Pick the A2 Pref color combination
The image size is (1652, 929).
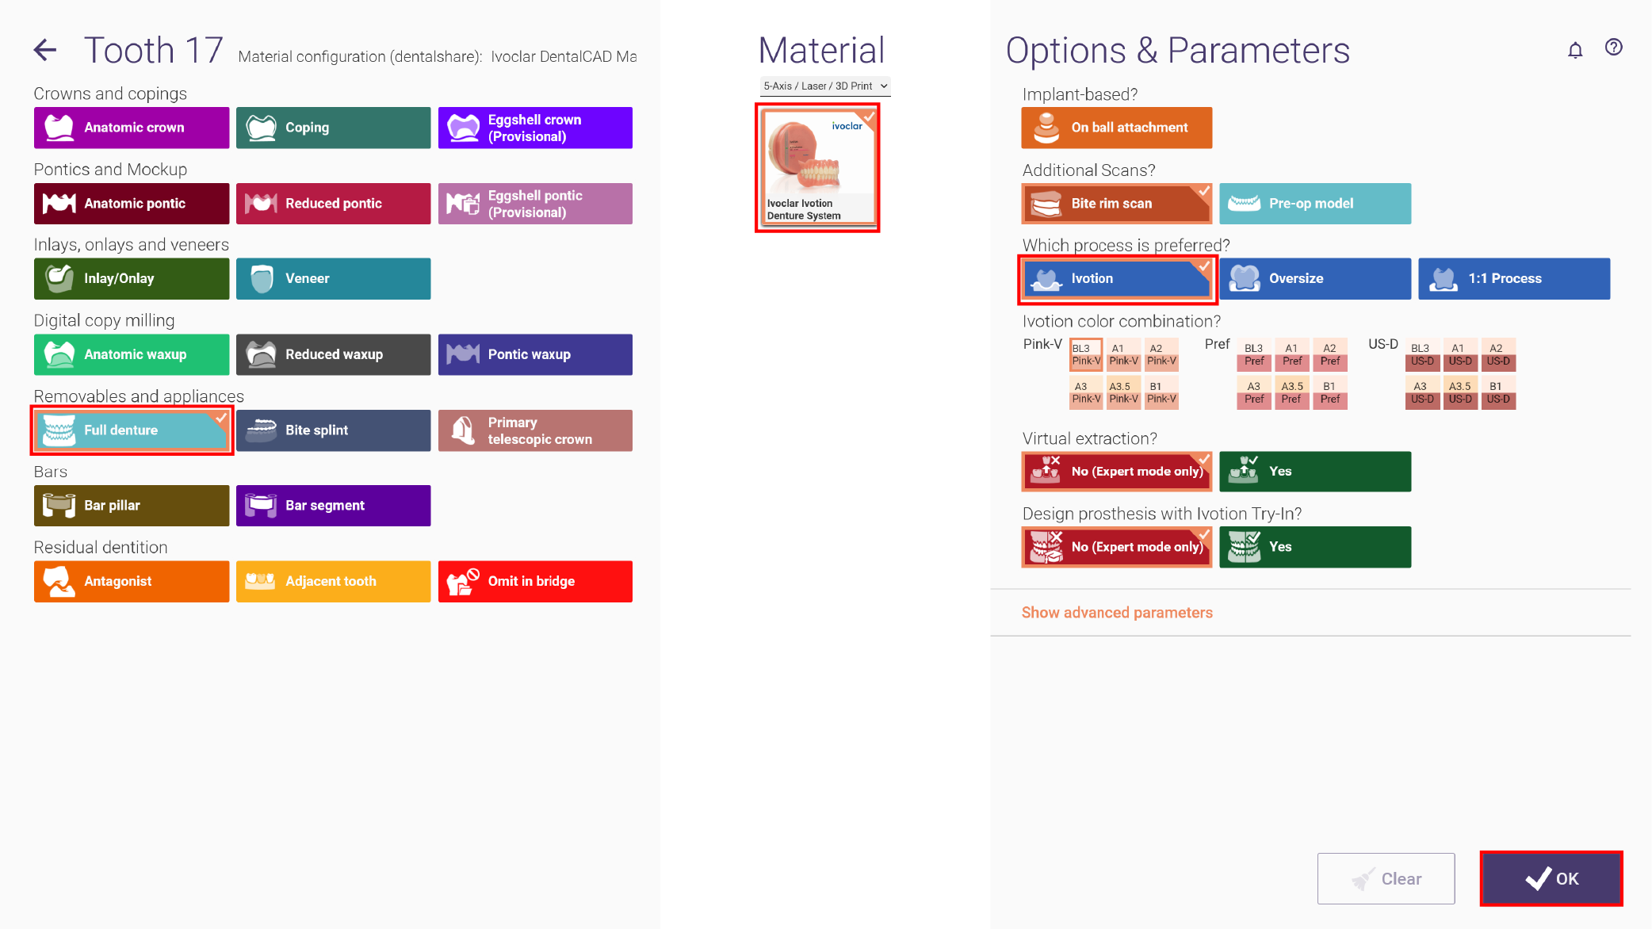(x=1330, y=354)
